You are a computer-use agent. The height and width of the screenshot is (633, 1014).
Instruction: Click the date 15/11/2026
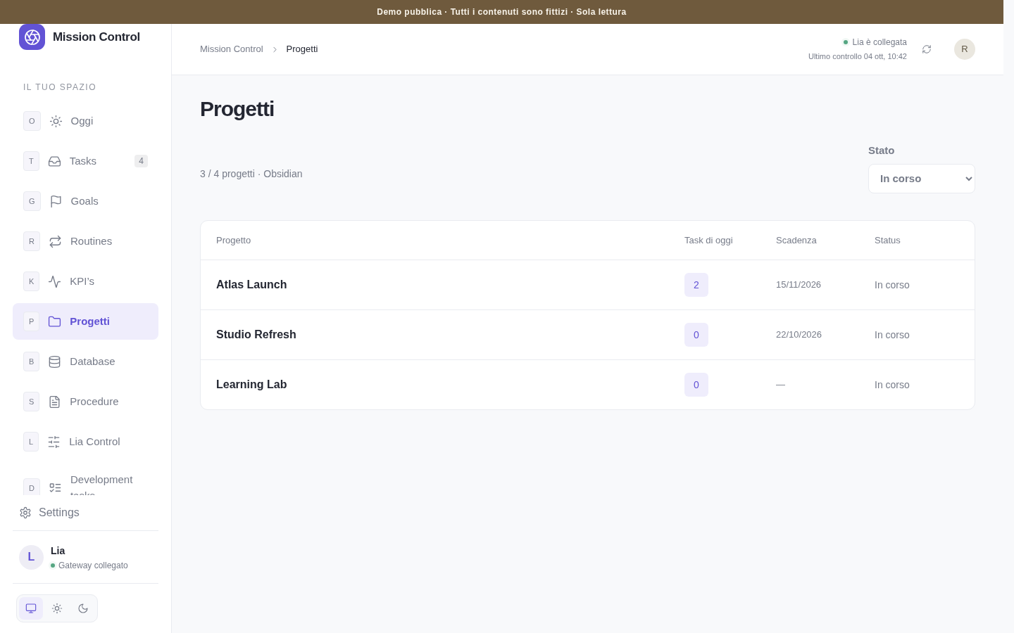799,285
